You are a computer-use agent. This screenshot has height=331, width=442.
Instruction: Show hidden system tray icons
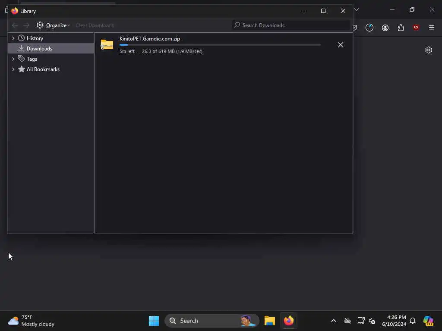[334, 321]
